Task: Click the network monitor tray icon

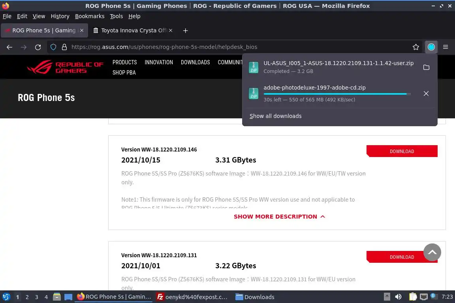Action: 424,297
